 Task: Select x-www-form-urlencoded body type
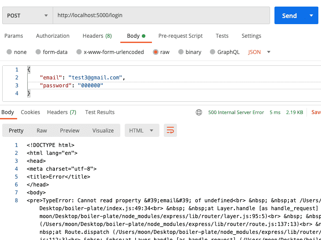click(x=79, y=52)
